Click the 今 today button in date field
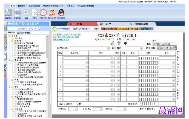Screen dimensions: 189x119 175,48
